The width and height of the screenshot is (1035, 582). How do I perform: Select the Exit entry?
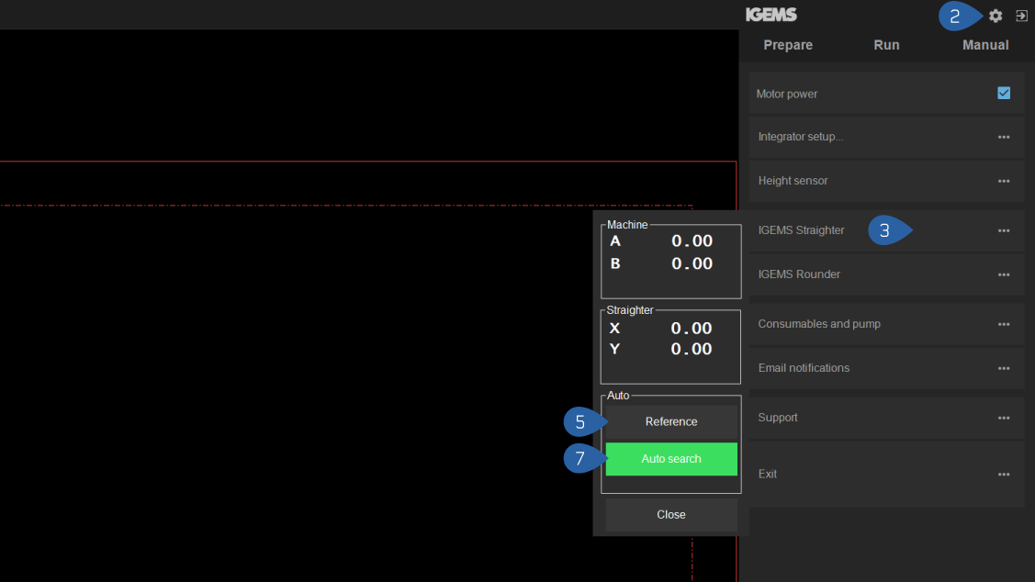pyautogui.click(x=886, y=474)
